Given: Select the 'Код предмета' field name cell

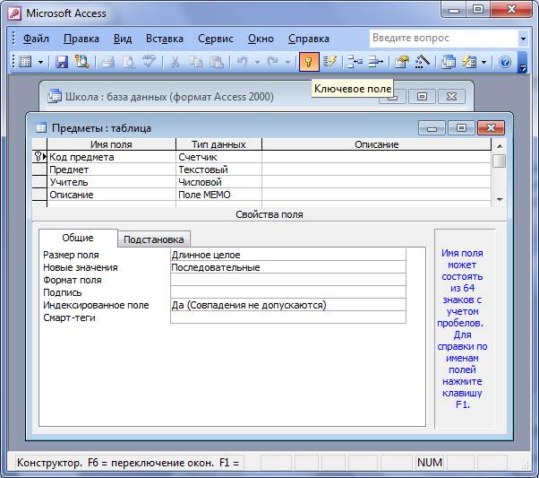Looking at the screenshot, I should pyautogui.click(x=111, y=157).
